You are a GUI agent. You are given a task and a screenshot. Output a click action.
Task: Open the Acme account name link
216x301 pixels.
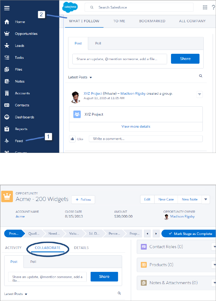tap(20, 216)
